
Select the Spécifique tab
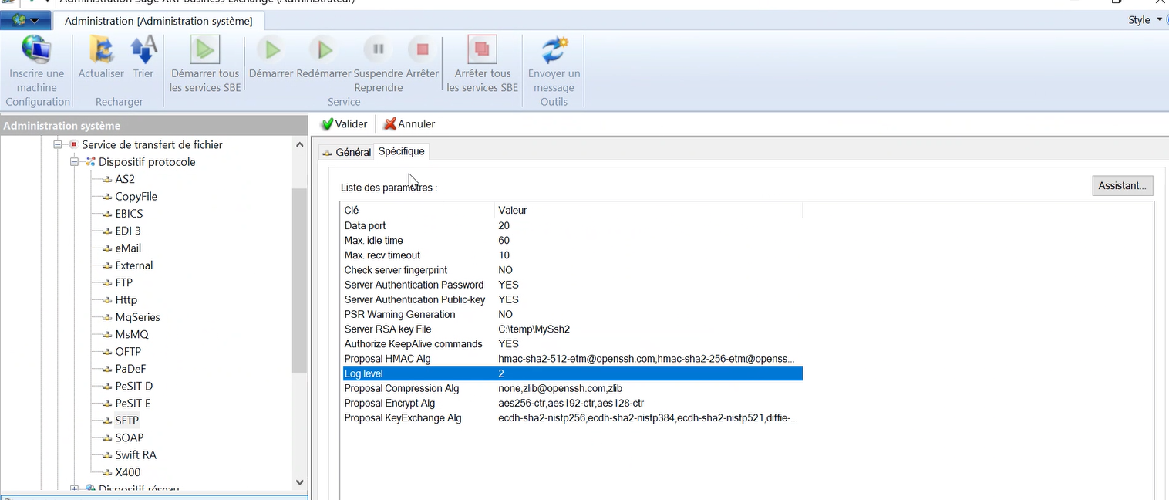pos(401,151)
